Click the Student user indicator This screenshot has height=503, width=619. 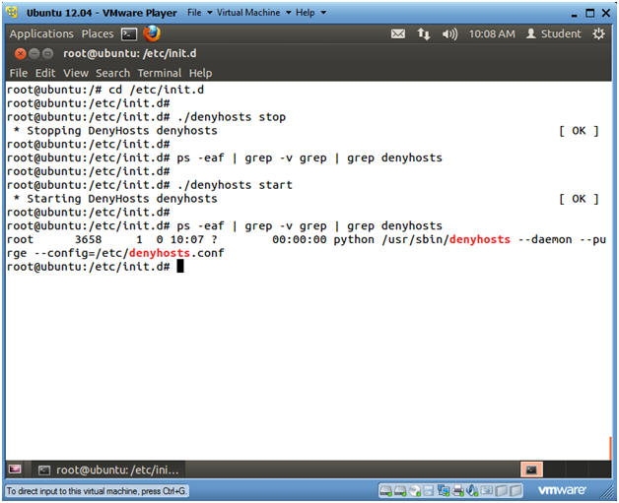coord(554,33)
